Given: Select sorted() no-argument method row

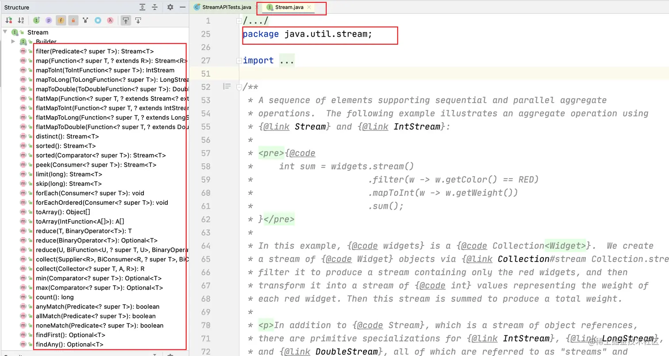Looking at the screenshot, I should [65, 145].
